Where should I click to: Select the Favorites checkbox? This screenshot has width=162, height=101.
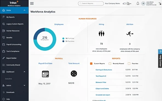point(129,63)
